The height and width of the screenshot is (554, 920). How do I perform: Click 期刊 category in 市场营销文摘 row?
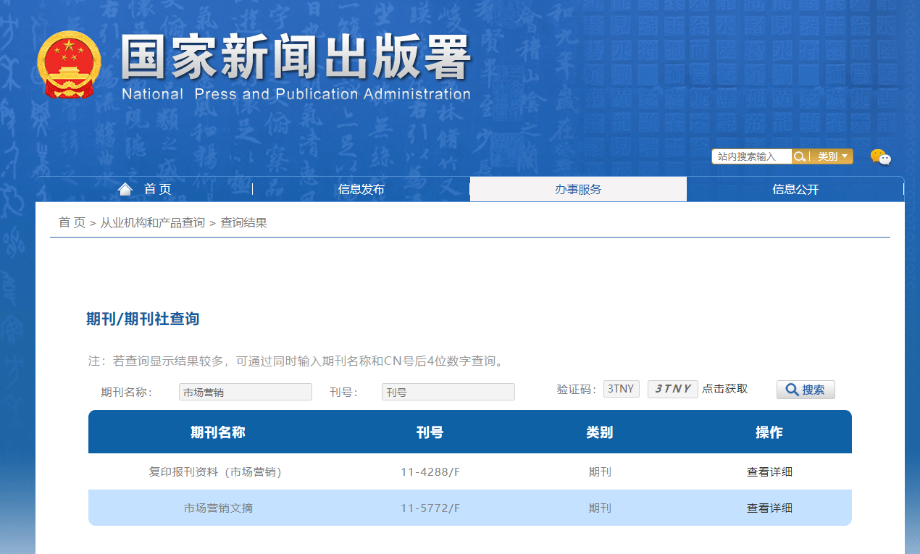pyautogui.click(x=600, y=508)
